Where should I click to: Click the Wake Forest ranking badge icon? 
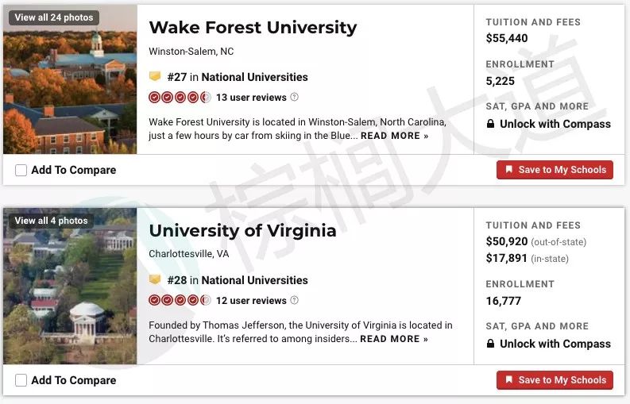coord(155,76)
